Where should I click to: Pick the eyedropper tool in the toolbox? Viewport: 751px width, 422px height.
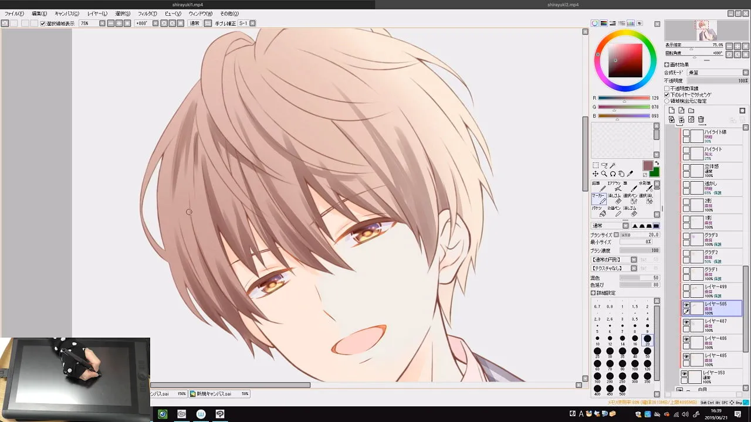630,173
